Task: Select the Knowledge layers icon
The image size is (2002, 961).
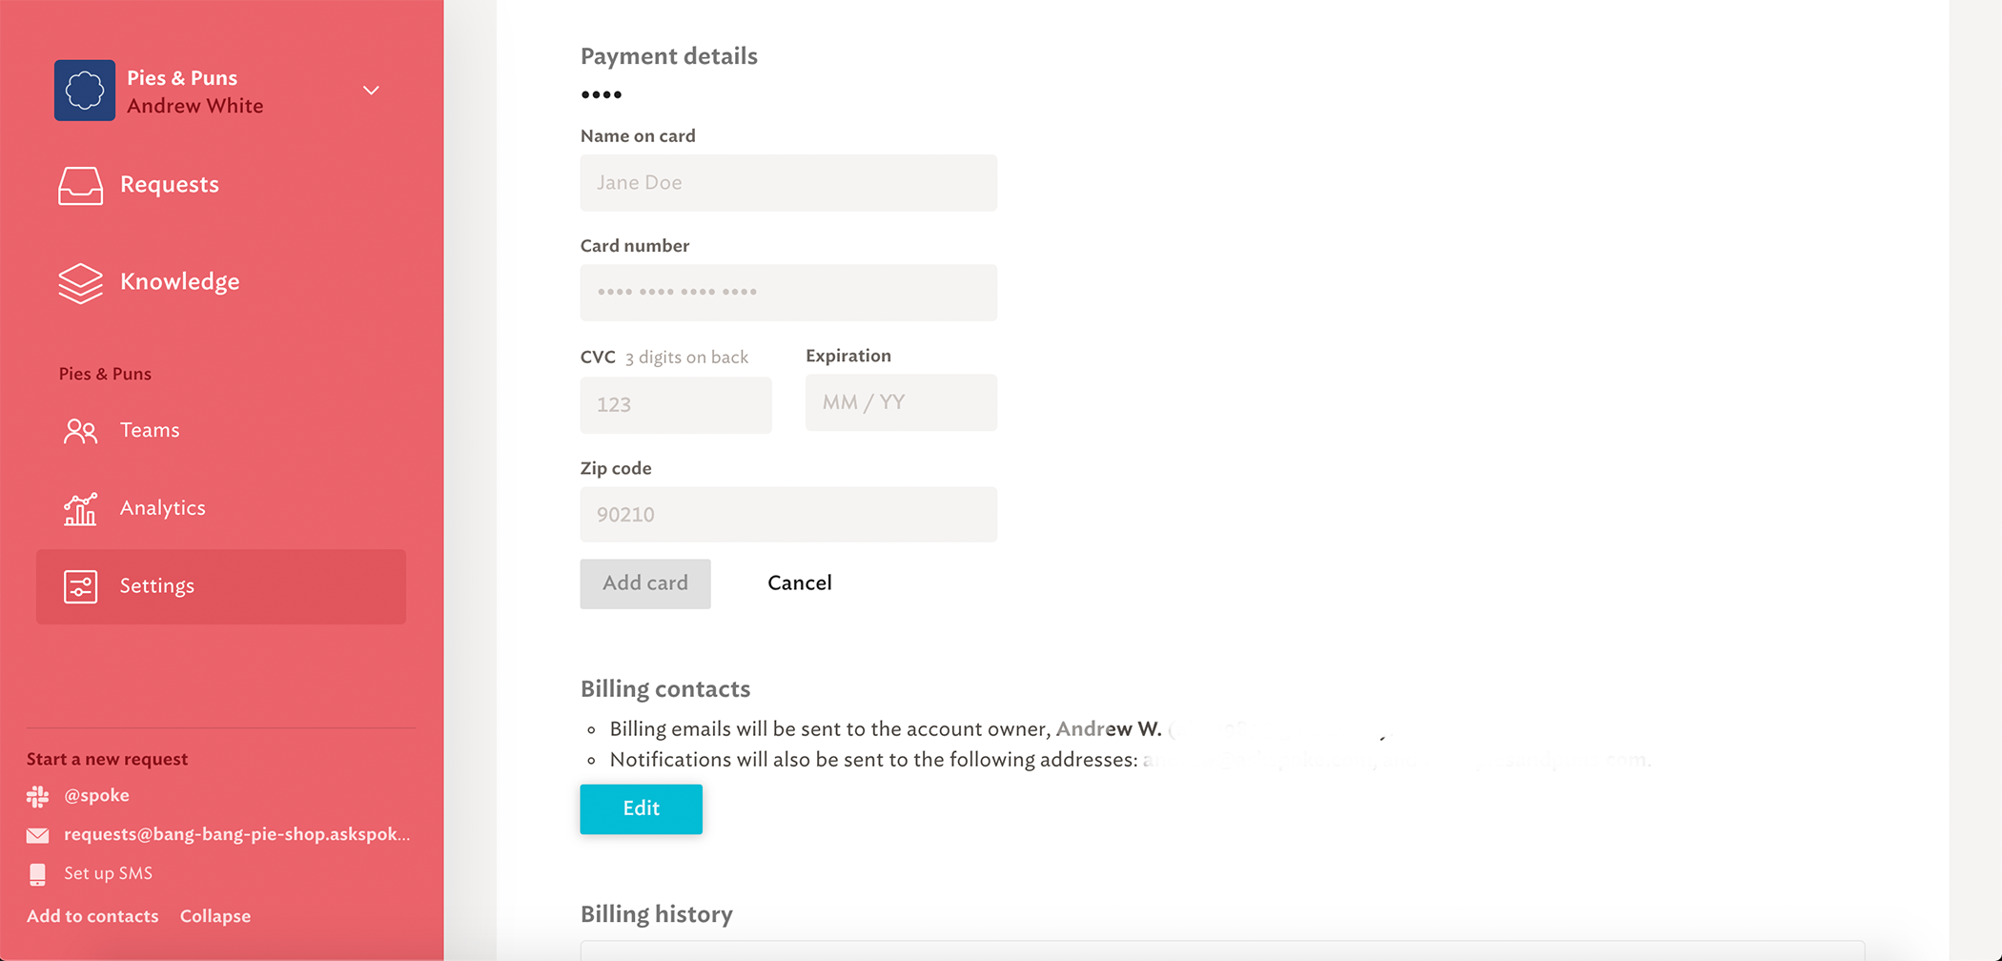Action: click(x=80, y=283)
